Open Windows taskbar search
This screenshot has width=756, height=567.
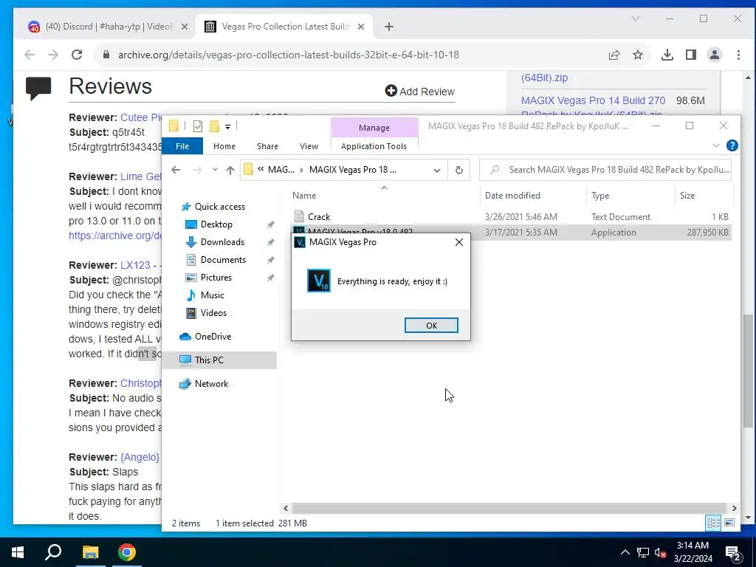(x=53, y=552)
